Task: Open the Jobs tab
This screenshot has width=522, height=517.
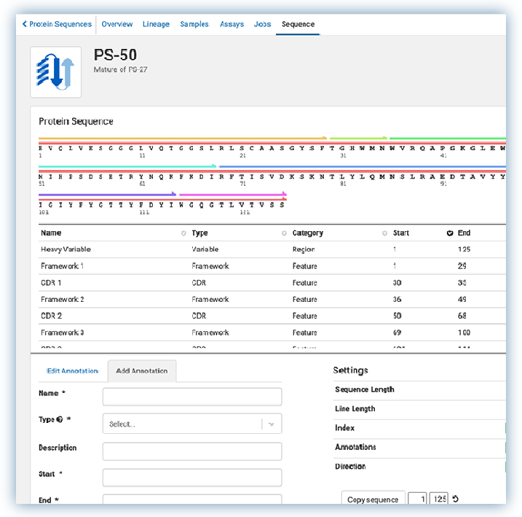Action: 262,24
